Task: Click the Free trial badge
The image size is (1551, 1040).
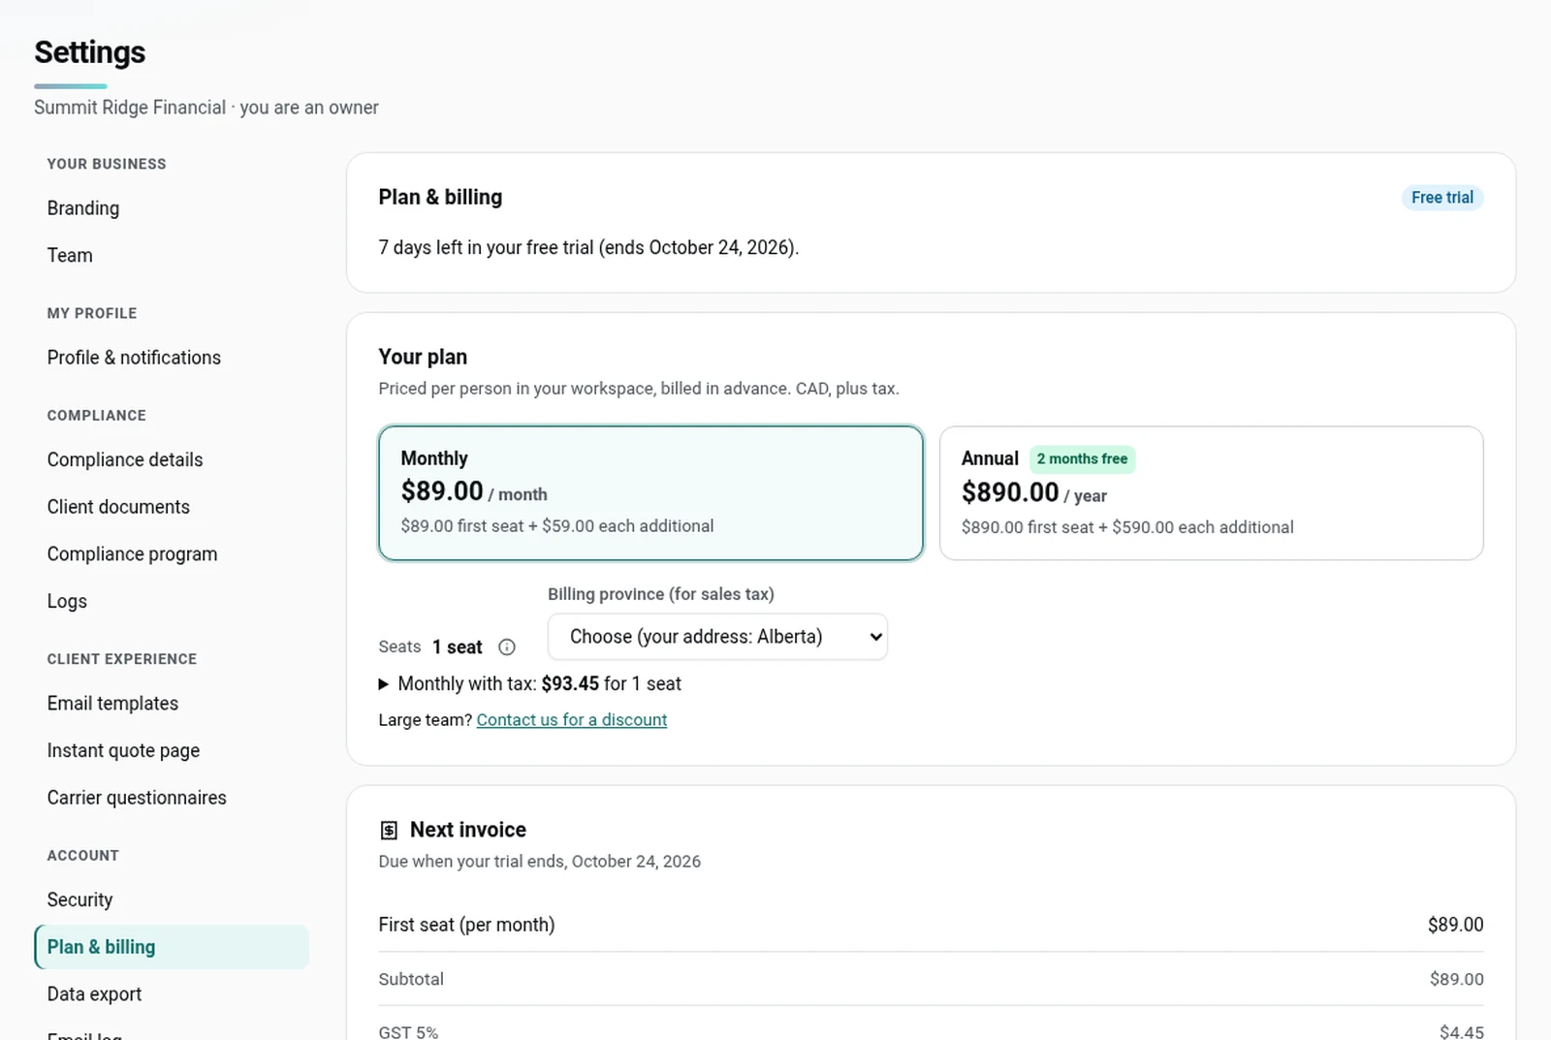Action: pyautogui.click(x=1441, y=198)
